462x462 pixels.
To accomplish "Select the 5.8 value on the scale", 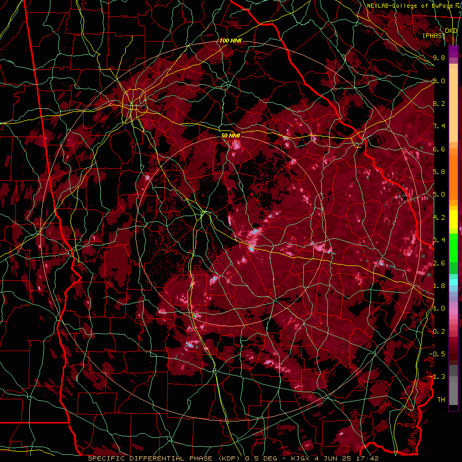I will tap(439, 172).
